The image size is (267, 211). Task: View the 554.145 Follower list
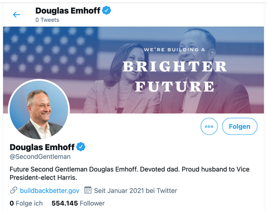click(78, 203)
